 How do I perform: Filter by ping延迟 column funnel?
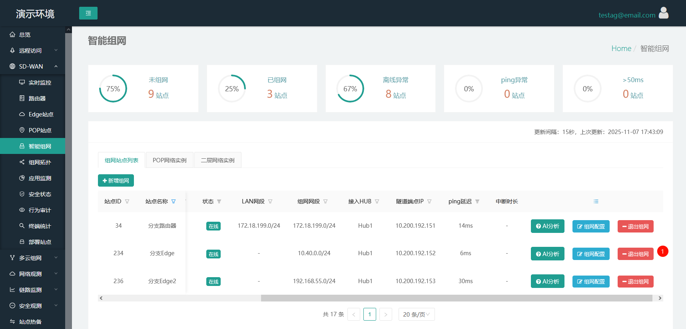(x=477, y=201)
